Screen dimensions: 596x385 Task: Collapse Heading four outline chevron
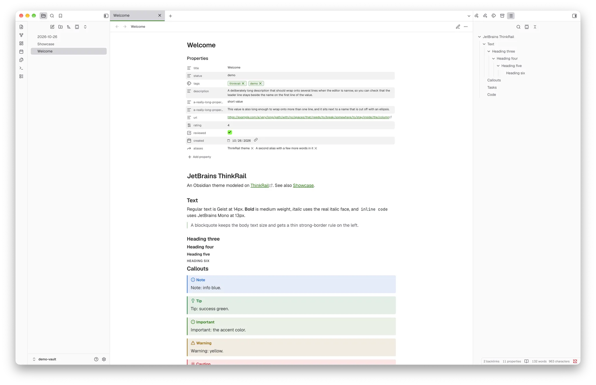pyautogui.click(x=494, y=58)
